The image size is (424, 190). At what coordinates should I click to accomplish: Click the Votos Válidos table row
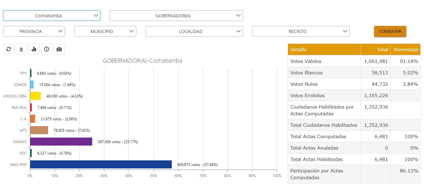tap(324, 61)
